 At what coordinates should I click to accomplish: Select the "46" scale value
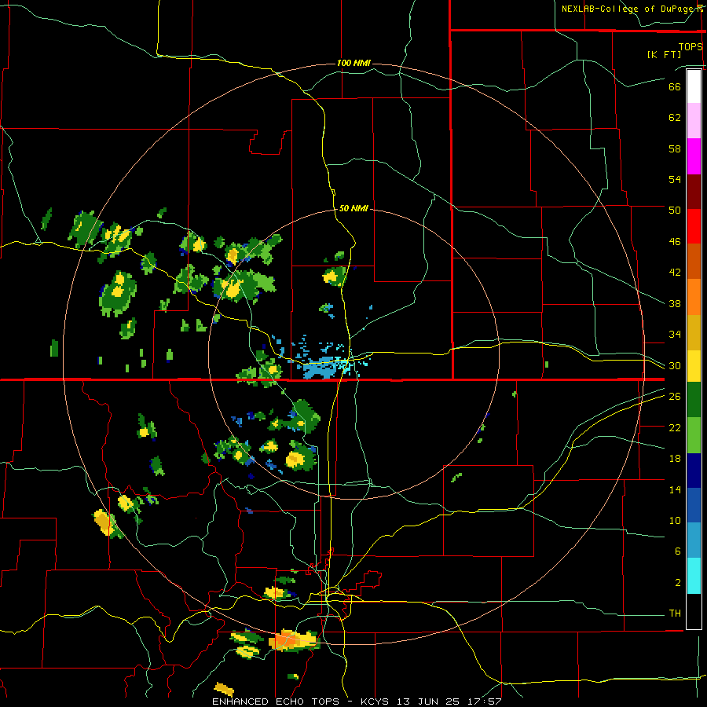click(x=675, y=242)
